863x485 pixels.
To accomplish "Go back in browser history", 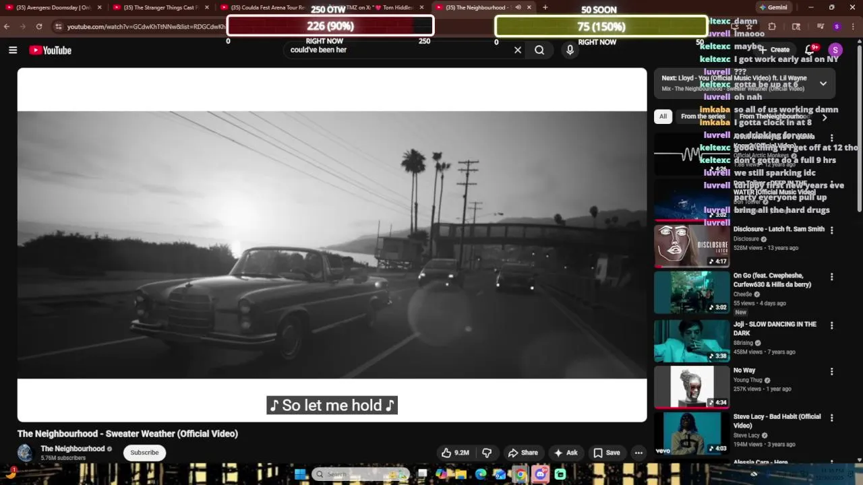I will tap(7, 26).
